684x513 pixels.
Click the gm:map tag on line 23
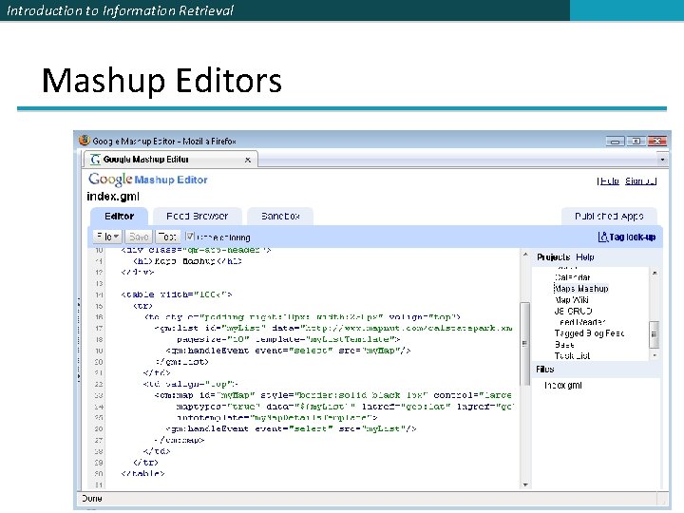[174, 395]
